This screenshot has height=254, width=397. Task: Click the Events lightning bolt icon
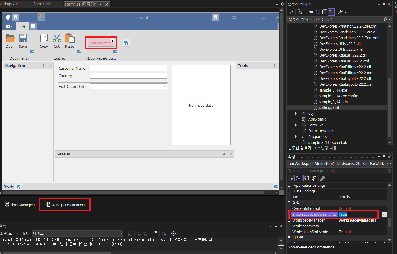tap(314, 178)
